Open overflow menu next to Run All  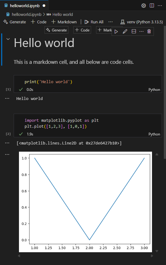[x=110, y=22]
